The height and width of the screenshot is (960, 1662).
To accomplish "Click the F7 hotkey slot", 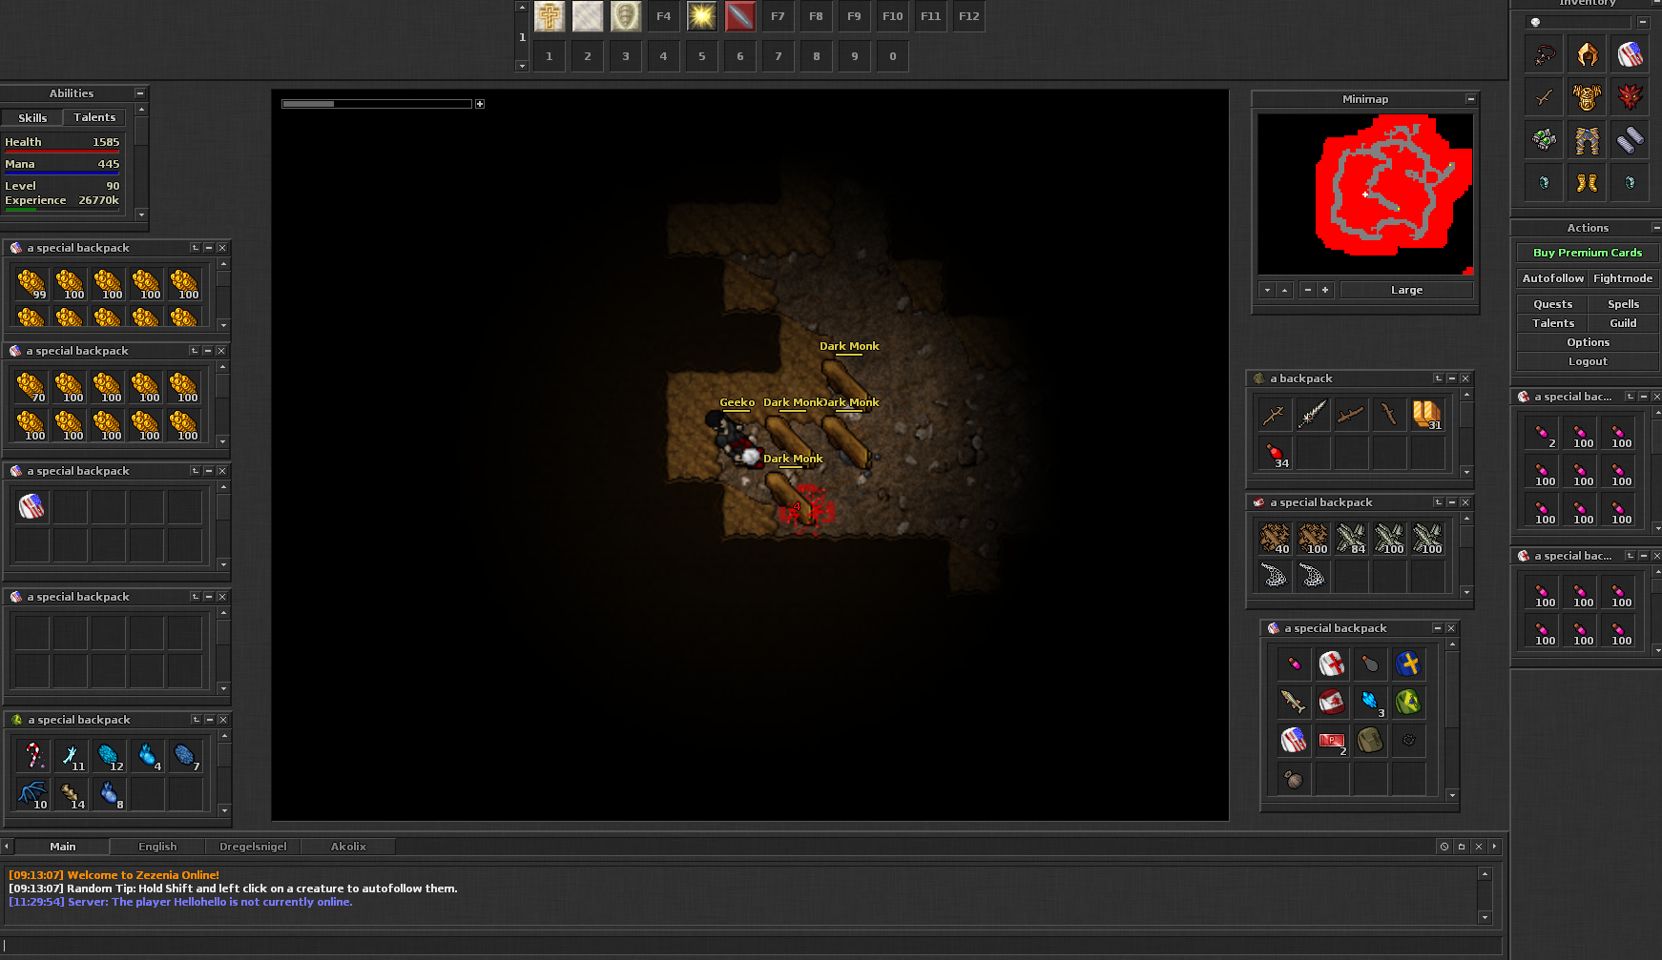I will click(779, 16).
